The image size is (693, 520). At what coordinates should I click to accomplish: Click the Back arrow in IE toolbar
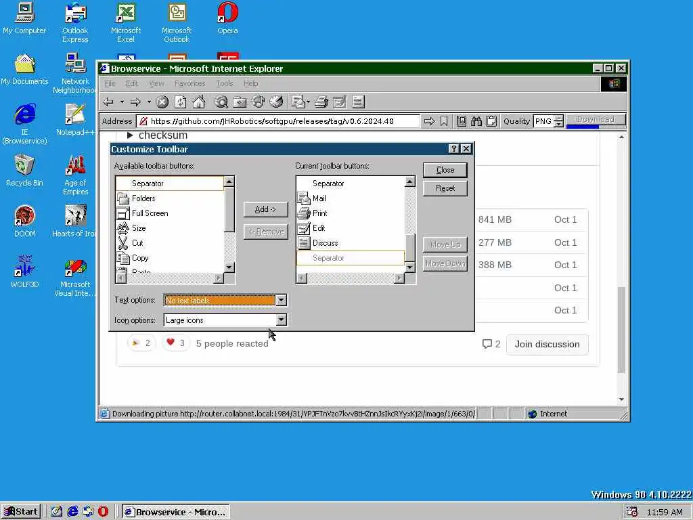pyautogui.click(x=108, y=102)
